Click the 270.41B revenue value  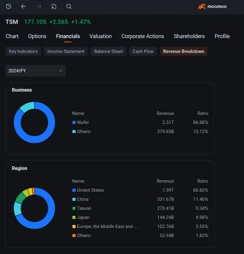[x=165, y=208]
